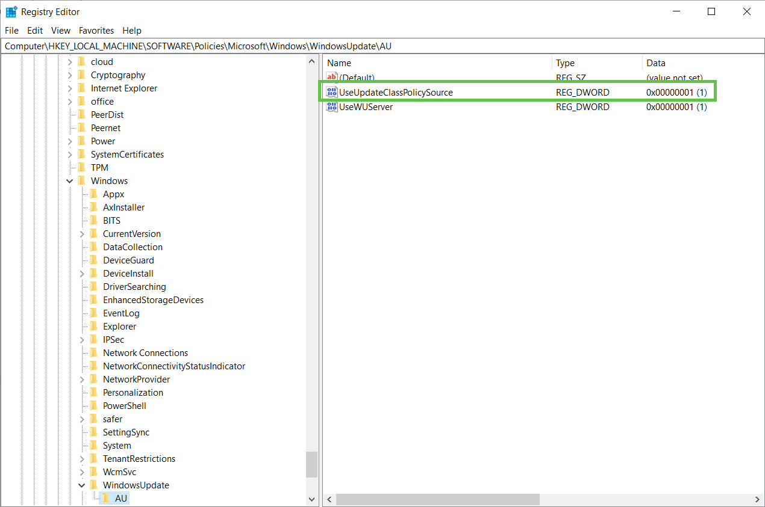This screenshot has height=507, width=765.
Task: Expand the Cryptography key
Action: (70, 75)
